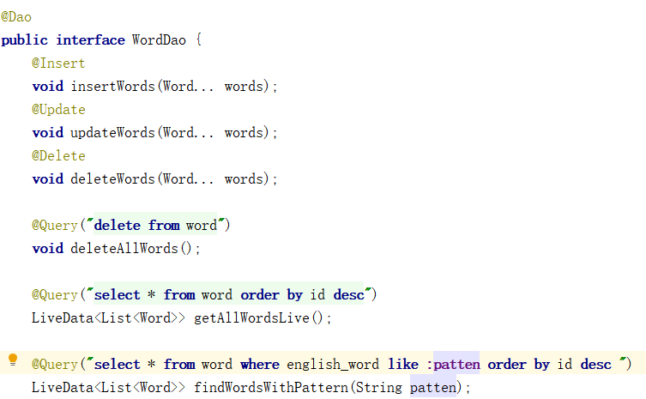Viewport: 646px width, 399px height.
Task: Click "String" type in findWordsWithPattern
Action: click(378, 388)
